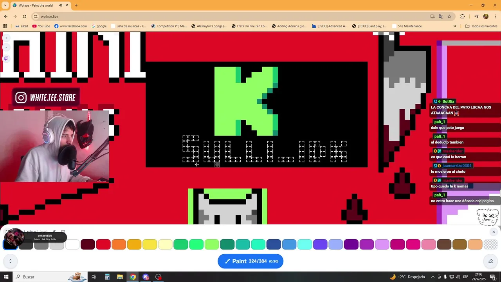The height and width of the screenshot is (282, 501).
Task: Open the translate page icon
Action: [x=441, y=16]
